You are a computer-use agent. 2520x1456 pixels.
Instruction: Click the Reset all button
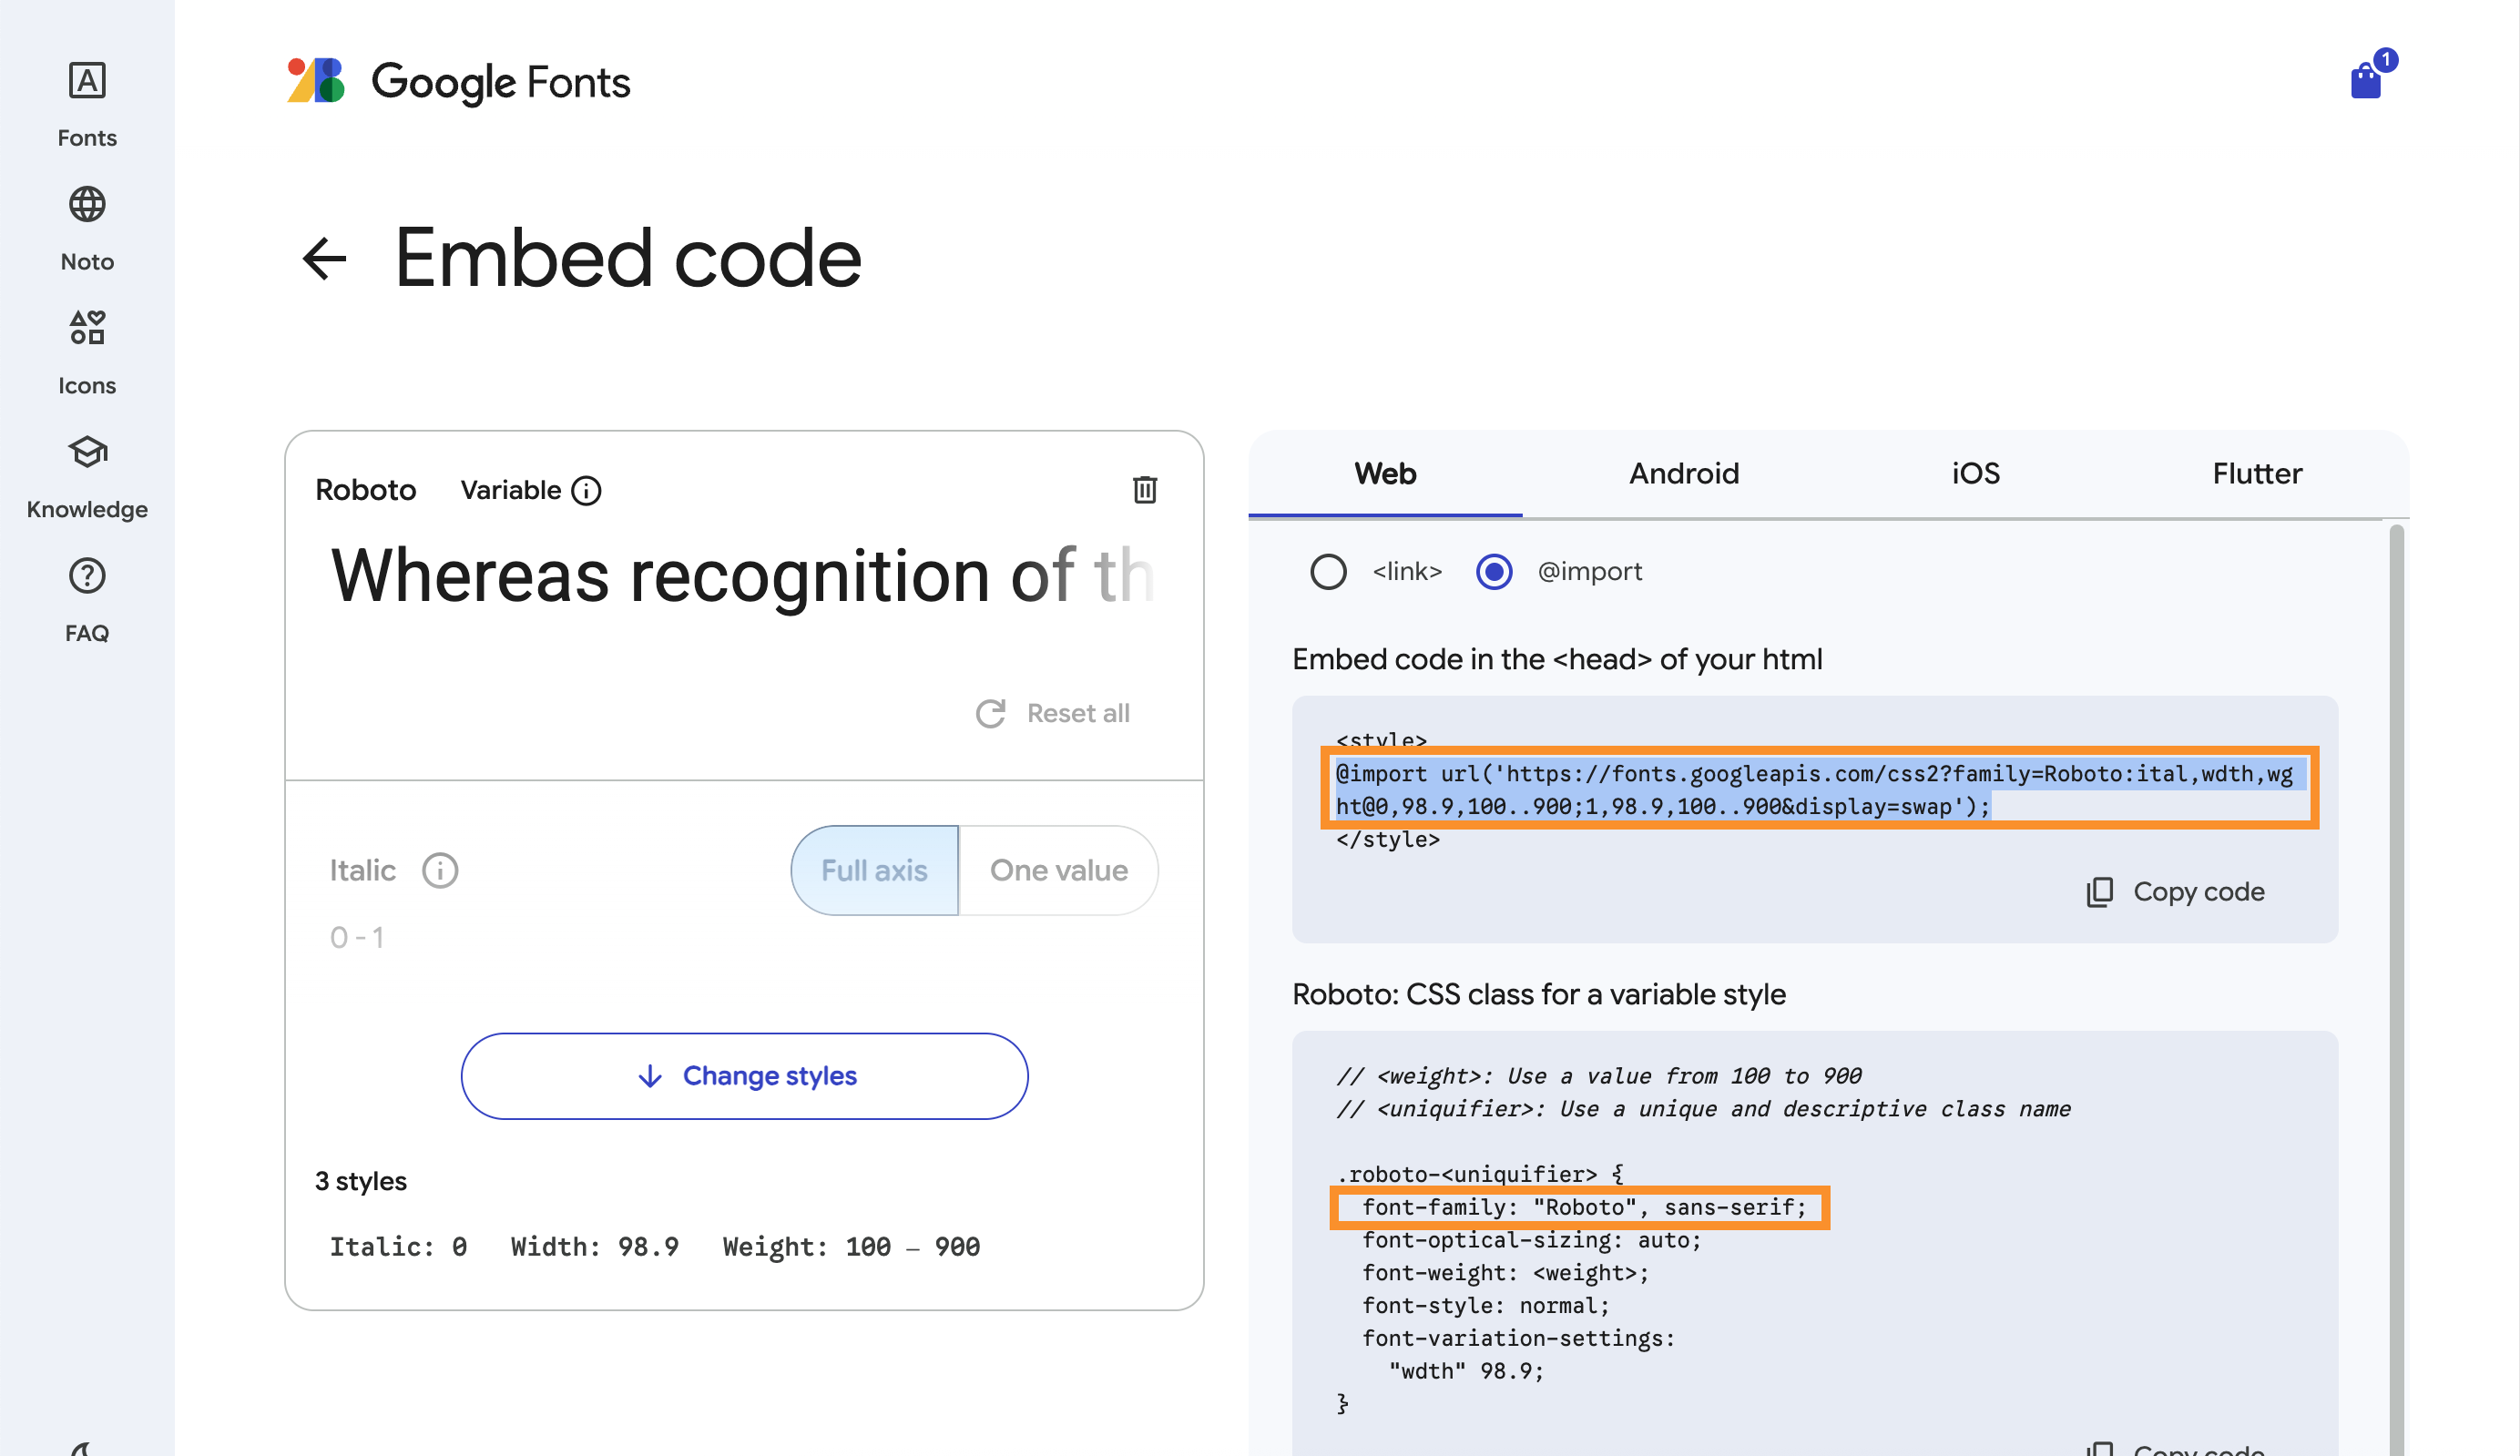pos(1053,714)
